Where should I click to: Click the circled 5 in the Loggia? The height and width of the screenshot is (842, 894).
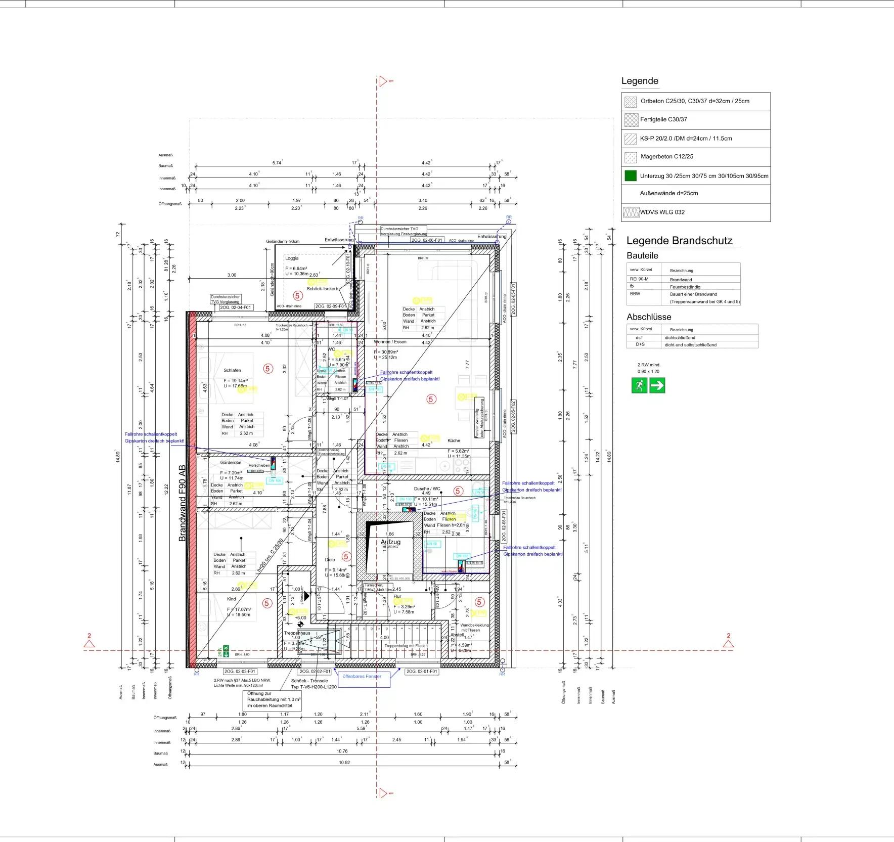tap(297, 296)
